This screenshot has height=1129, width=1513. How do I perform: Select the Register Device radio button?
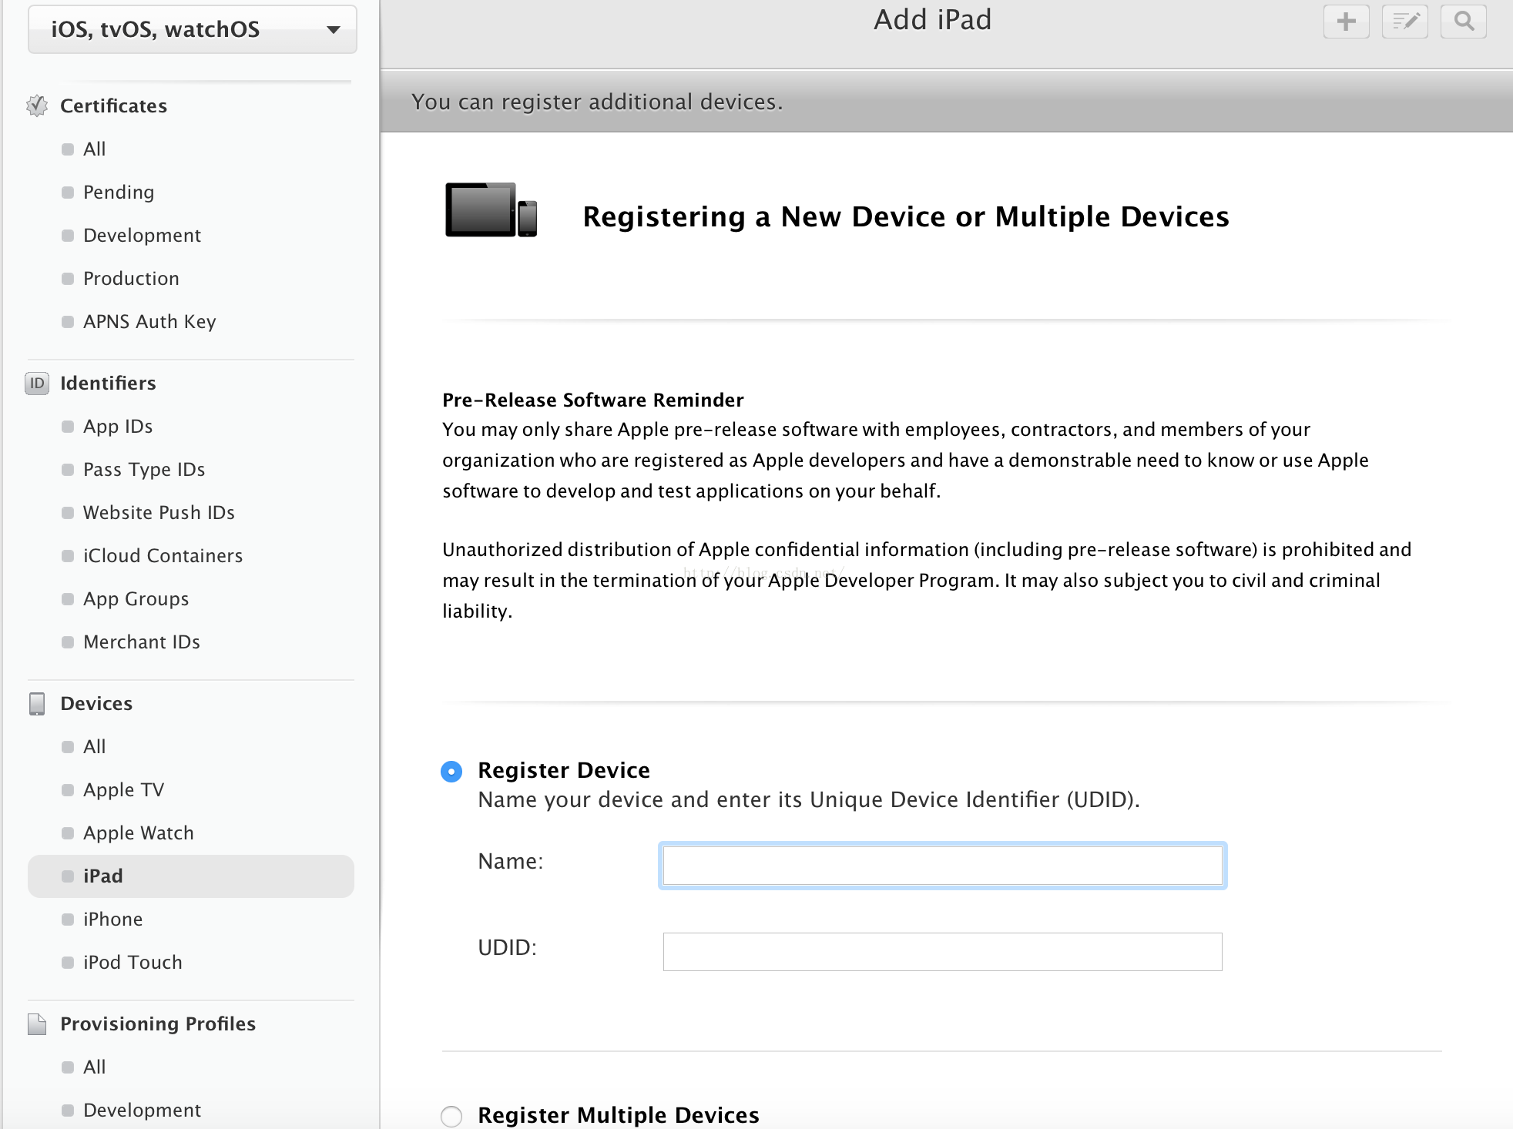click(x=451, y=771)
